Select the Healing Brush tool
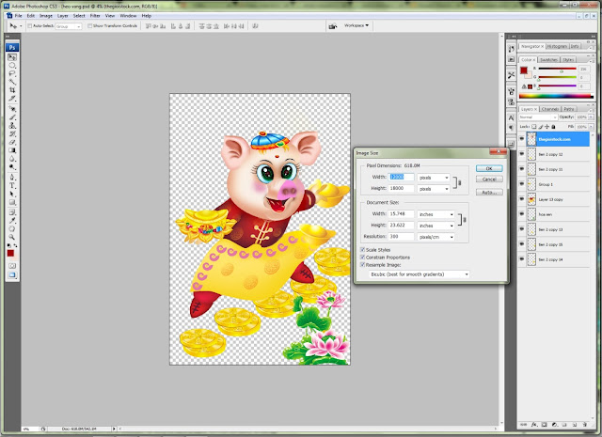602x437 pixels. (12, 109)
